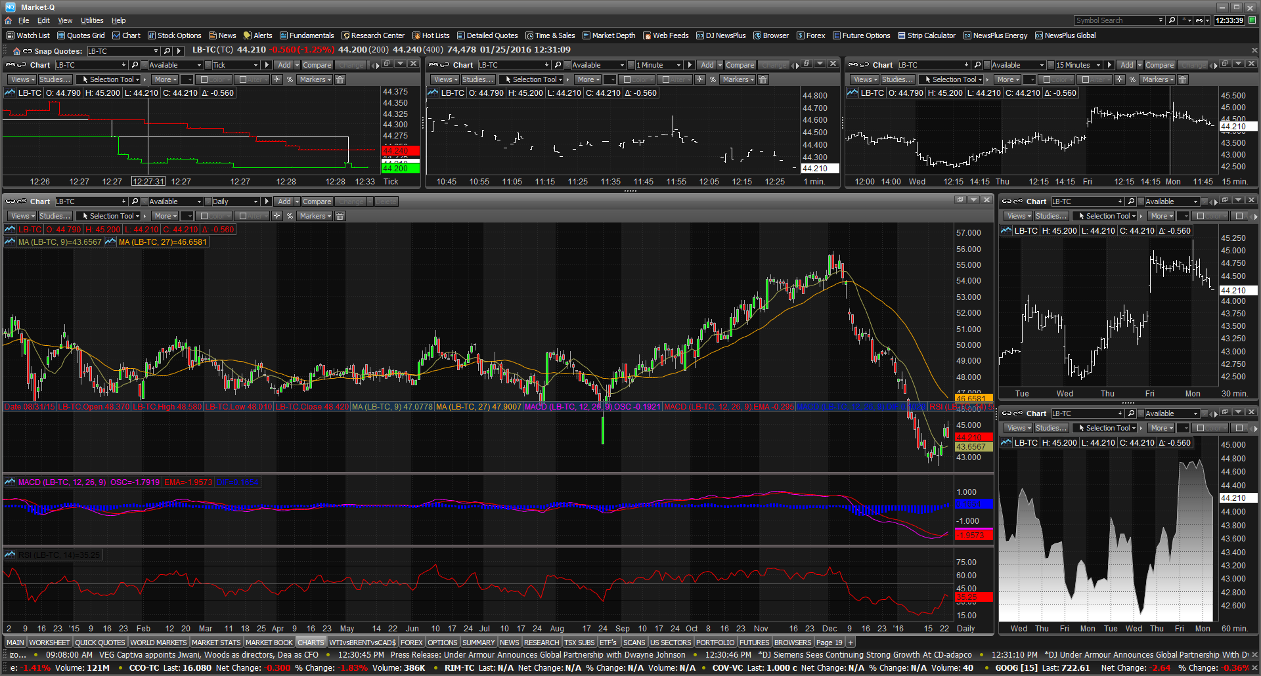Open Time & Sales
The image size is (1261, 676).
[x=551, y=35]
